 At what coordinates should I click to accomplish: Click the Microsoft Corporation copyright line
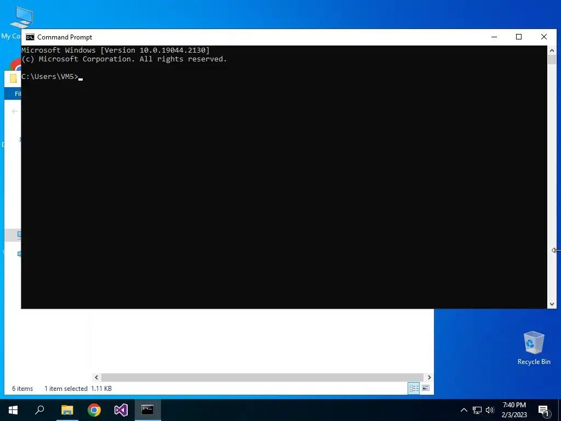coord(124,59)
